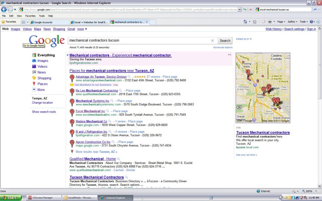Image resolution: width=322 pixels, height=201 pixels.
Task: Click the Read Mail icon in the command bar
Action: pyautogui.click(x=264, y=22)
